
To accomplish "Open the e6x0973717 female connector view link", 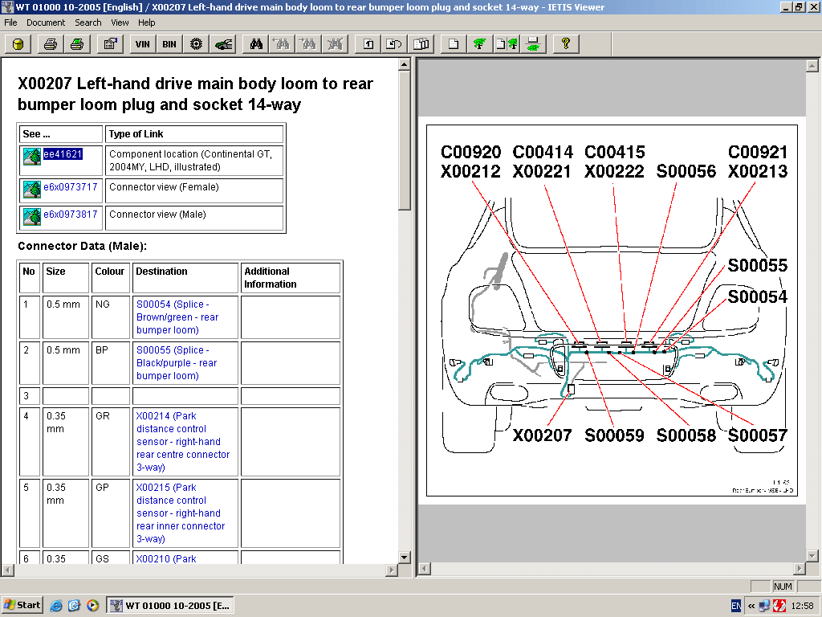I will pyautogui.click(x=71, y=186).
